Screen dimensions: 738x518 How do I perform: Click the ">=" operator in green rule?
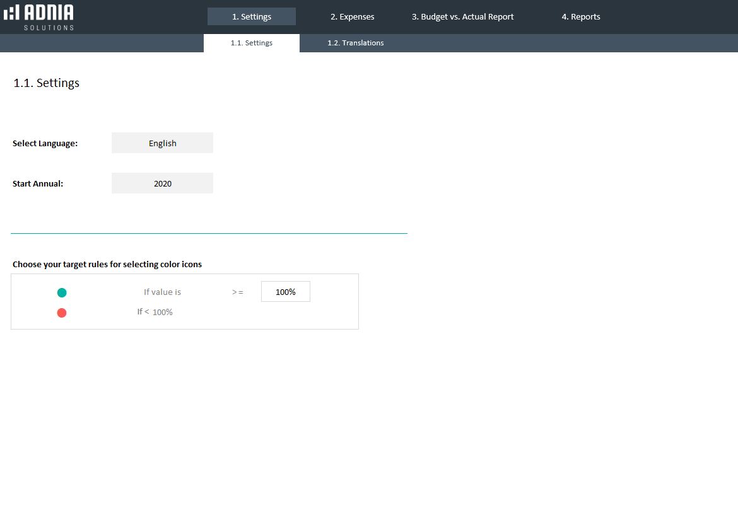pyautogui.click(x=238, y=292)
